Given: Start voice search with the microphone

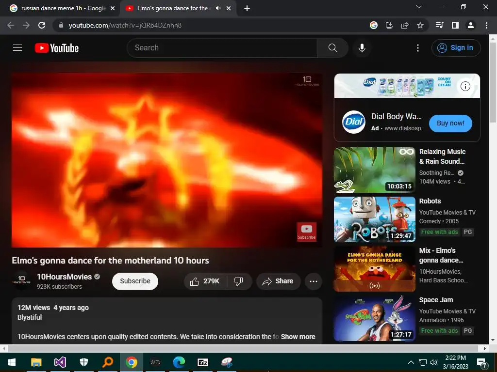Looking at the screenshot, I should coord(362,48).
